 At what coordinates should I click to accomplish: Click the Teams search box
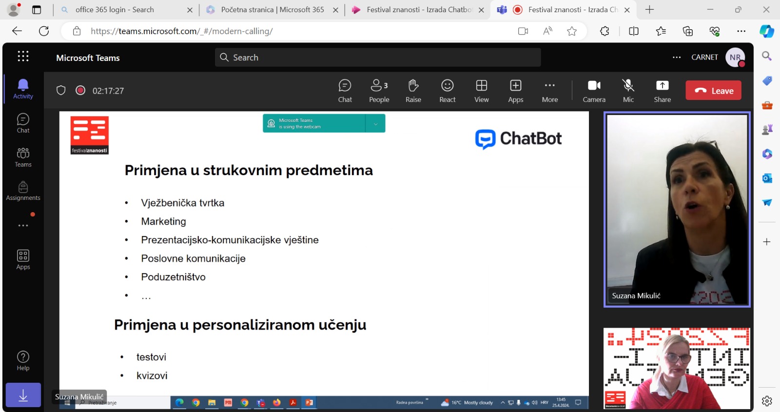[x=378, y=57]
